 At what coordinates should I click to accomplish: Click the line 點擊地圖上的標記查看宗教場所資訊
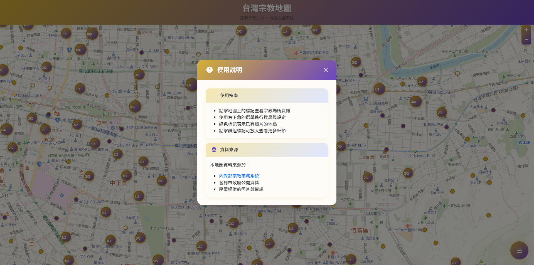coord(255,111)
